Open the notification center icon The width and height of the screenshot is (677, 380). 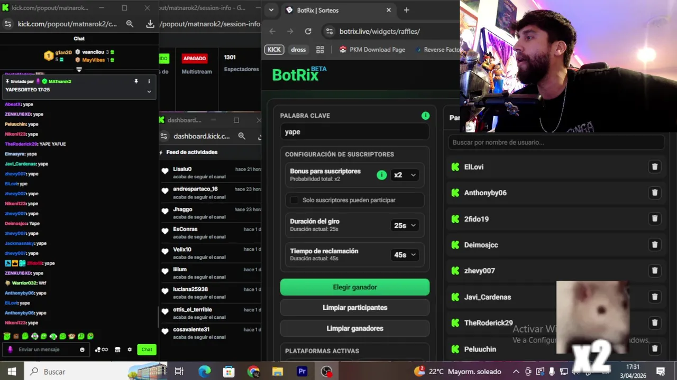(661, 372)
